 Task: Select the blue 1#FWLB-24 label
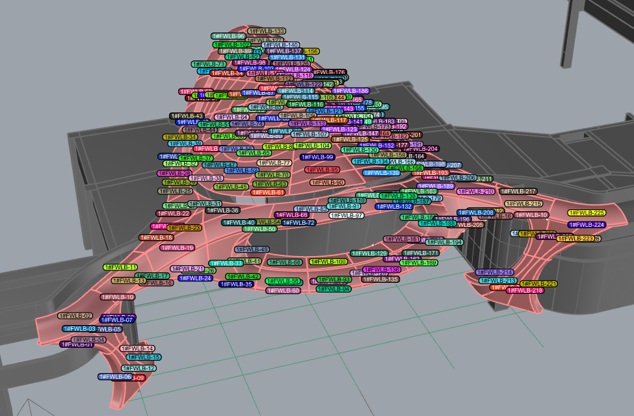tap(195, 278)
